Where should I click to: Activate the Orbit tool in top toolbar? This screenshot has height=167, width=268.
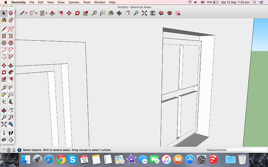click(x=119, y=13)
